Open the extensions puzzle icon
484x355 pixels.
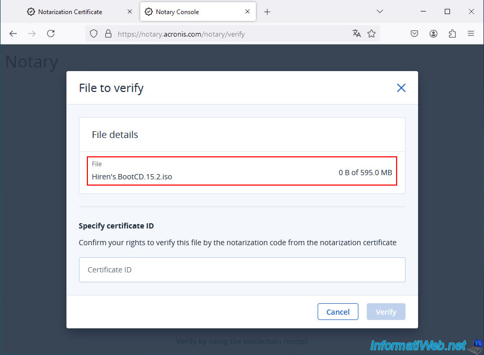tap(452, 33)
